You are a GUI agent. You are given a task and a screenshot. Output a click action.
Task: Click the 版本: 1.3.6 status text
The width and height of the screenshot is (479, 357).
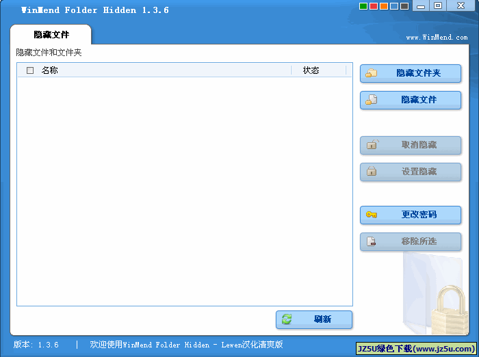pyautogui.click(x=36, y=345)
